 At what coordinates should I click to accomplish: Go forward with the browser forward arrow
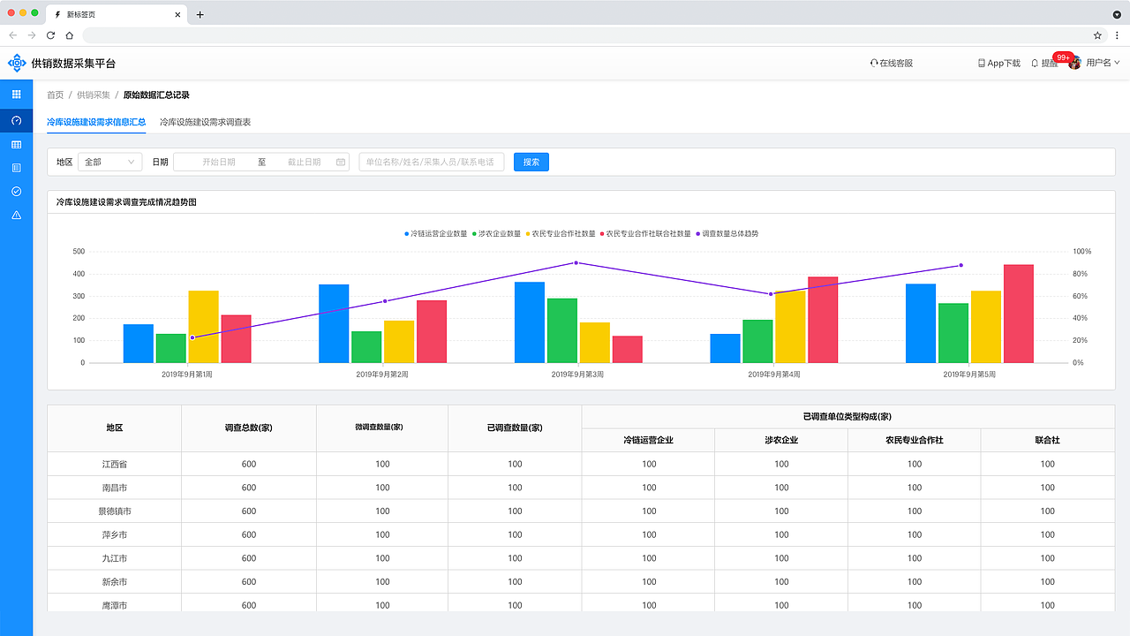coord(32,35)
